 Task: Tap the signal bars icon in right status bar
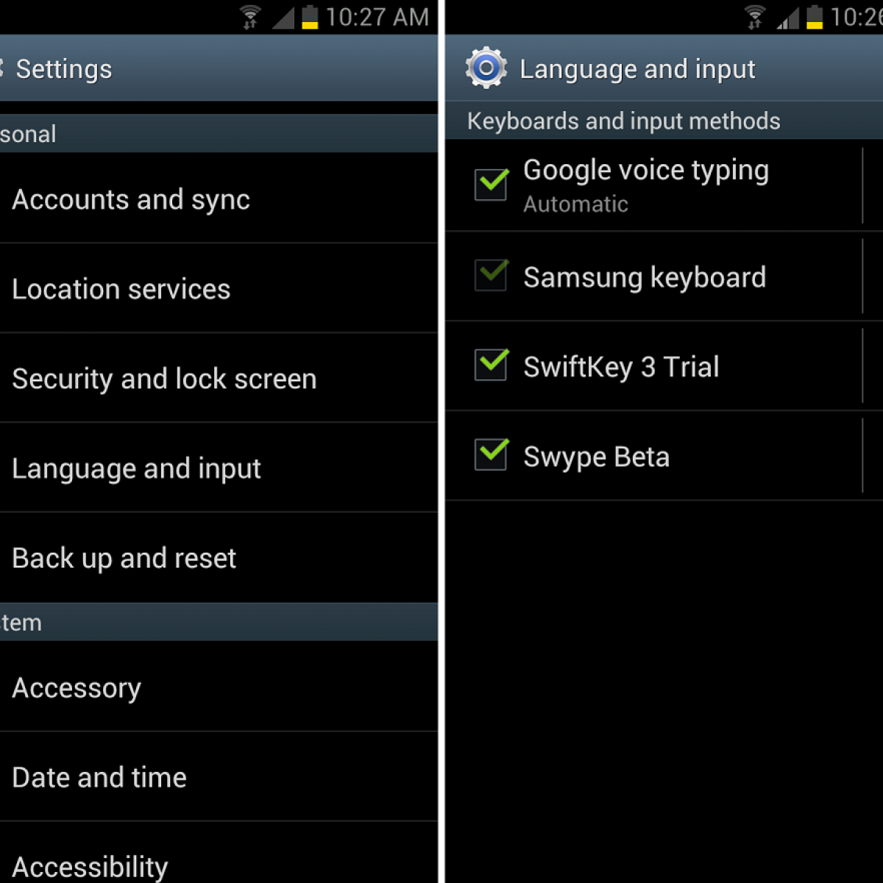[x=788, y=18]
